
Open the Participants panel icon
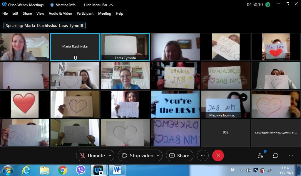coord(260,155)
